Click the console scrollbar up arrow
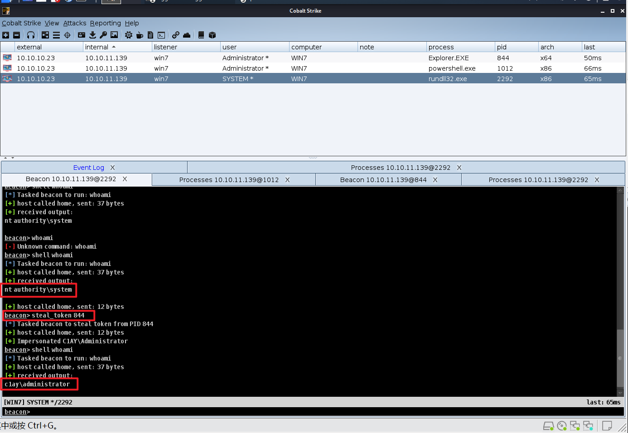The width and height of the screenshot is (628, 433). click(620, 190)
